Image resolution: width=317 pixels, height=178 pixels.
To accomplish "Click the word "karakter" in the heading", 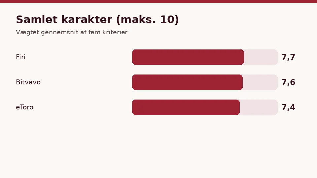I will pos(87,19).
